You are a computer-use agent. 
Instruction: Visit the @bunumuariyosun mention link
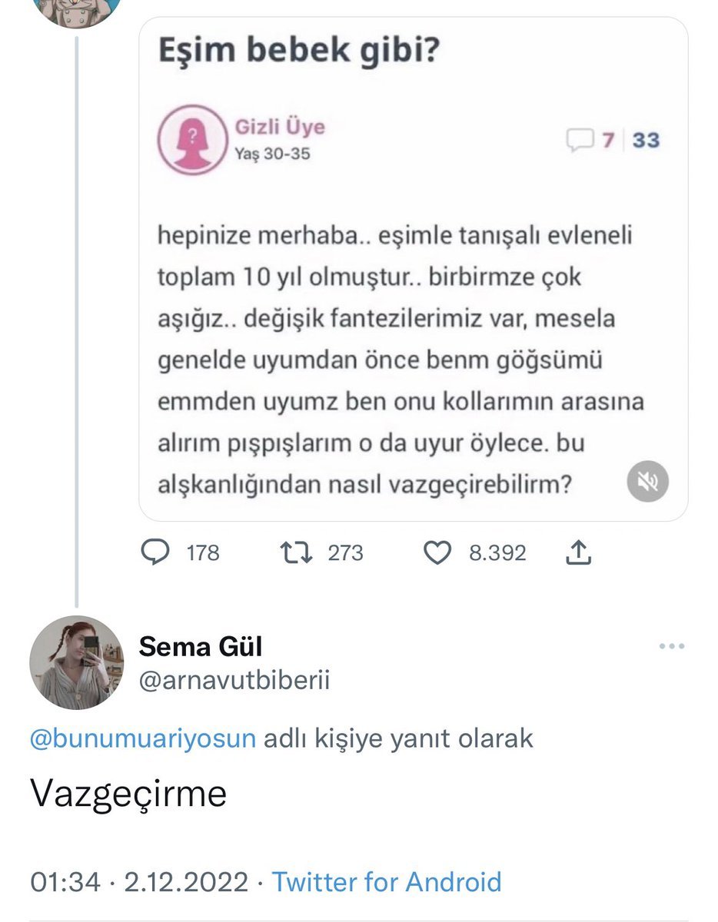click(142, 738)
